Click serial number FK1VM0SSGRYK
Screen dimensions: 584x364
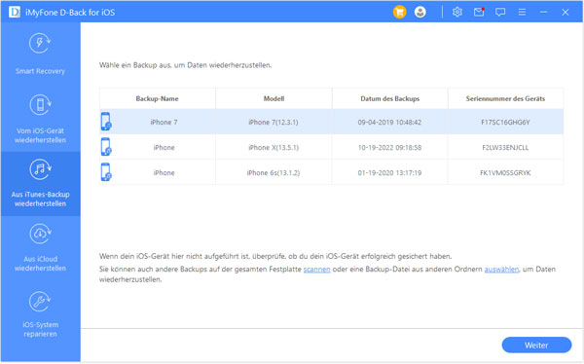[505, 173]
